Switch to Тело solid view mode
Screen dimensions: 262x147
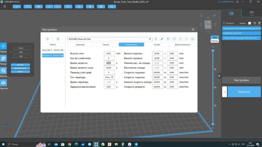point(215,37)
